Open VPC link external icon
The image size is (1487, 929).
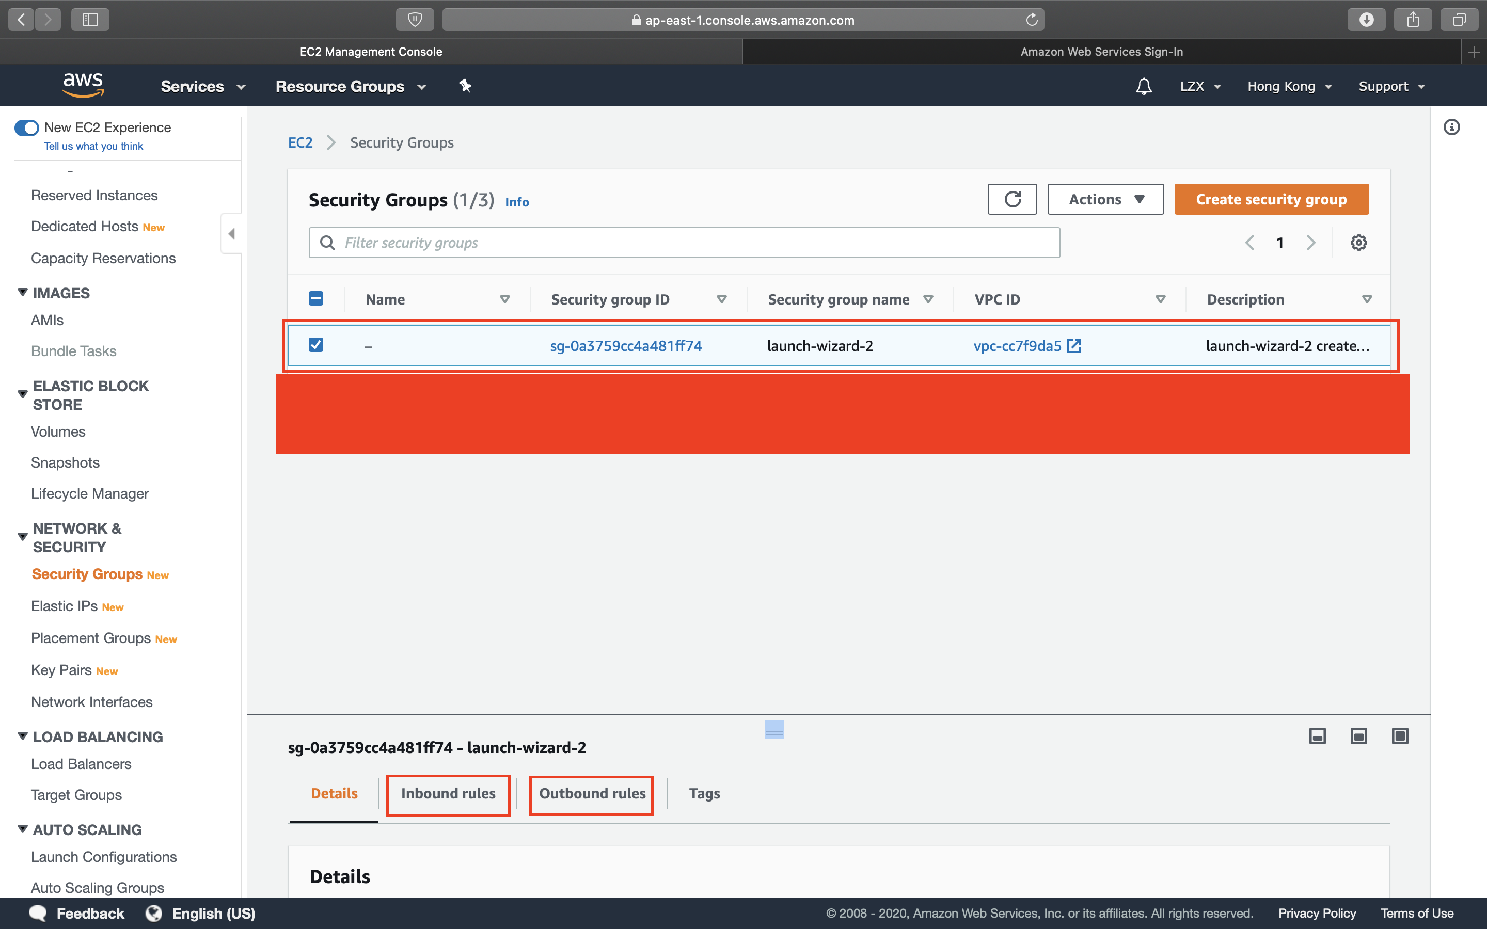pyautogui.click(x=1074, y=346)
